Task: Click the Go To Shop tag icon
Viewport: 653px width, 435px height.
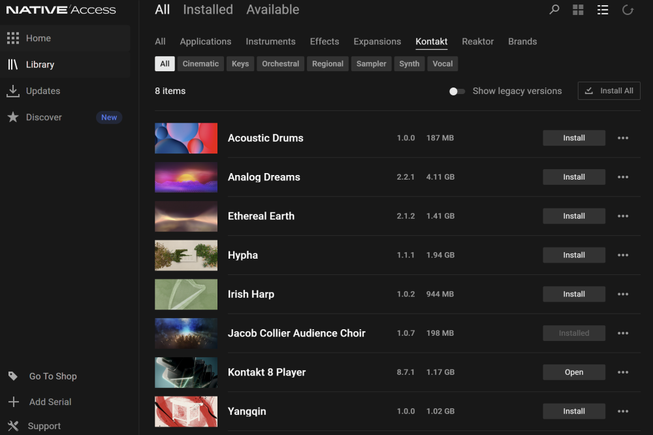Action: (x=13, y=376)
